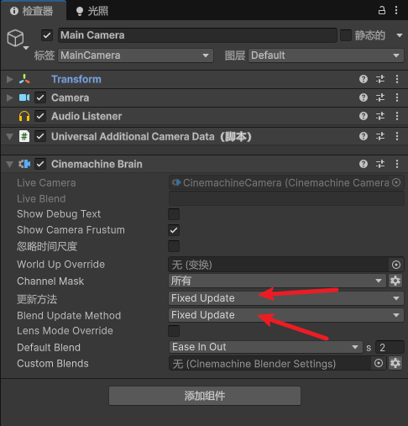This screenshot has width=408, height=426.
Task: Open Universal Additional Camera Data options menu
Action: tap(397, 136)
